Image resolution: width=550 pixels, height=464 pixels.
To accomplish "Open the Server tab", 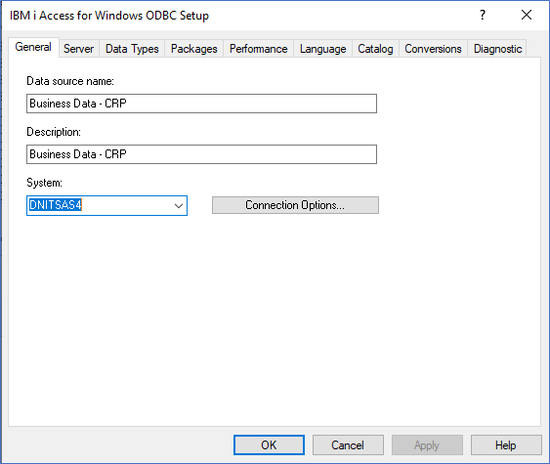I will click(x=78, y=49).
